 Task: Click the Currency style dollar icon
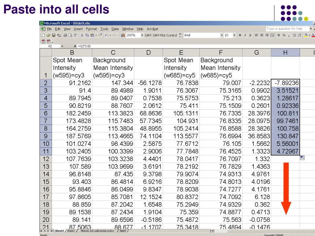pos(278,35)
